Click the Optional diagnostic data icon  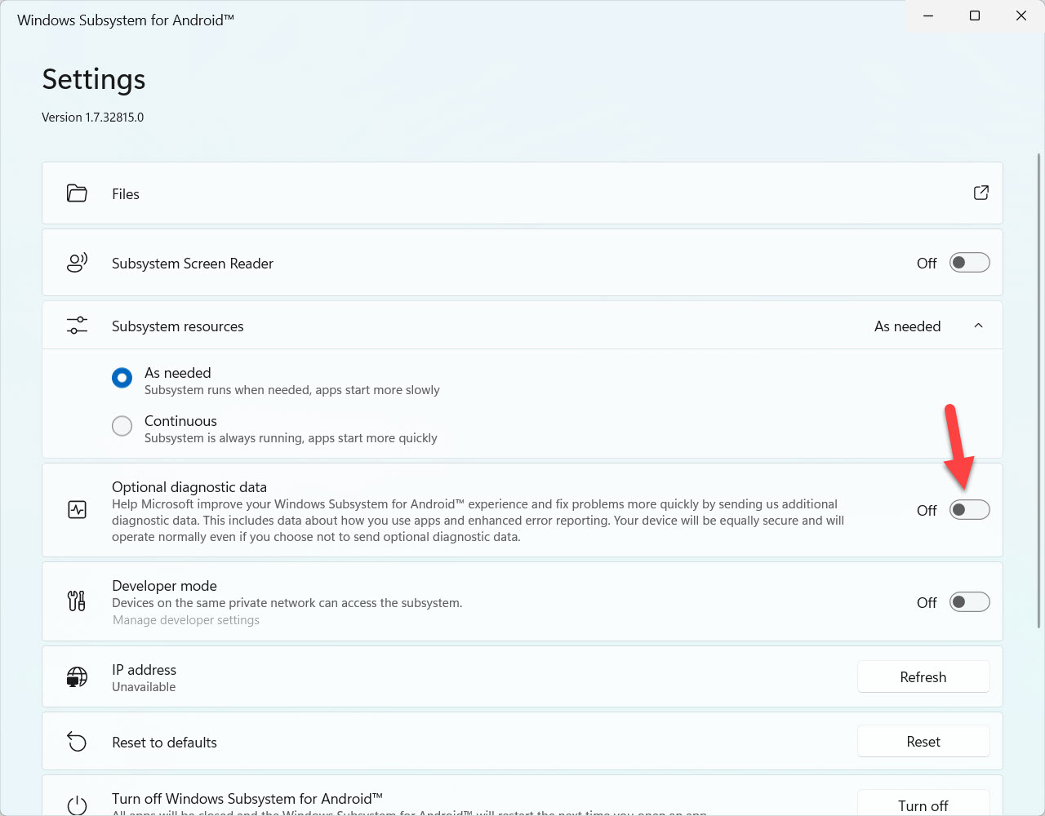(77, 510)
